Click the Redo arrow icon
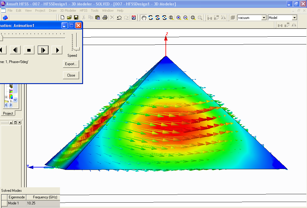This screenshot has height=208, width=307. 126,18
